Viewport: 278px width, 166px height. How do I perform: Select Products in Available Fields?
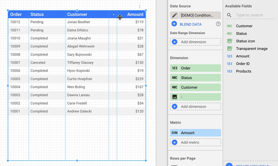click(243, 71)
